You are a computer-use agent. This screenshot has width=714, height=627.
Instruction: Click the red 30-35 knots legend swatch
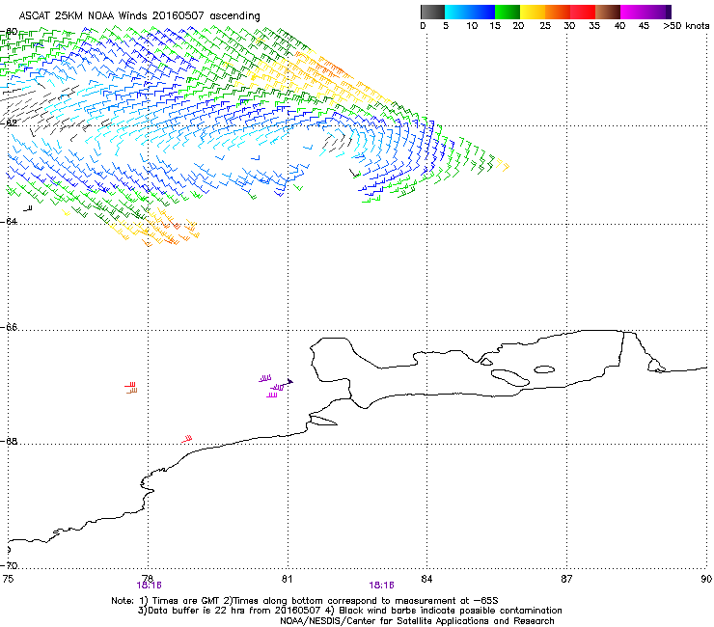pyautogui.click(x=583, y=12)
